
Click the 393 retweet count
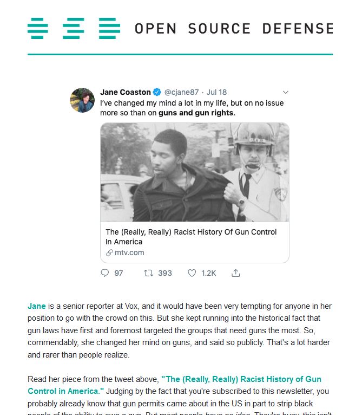click(165, 273)
